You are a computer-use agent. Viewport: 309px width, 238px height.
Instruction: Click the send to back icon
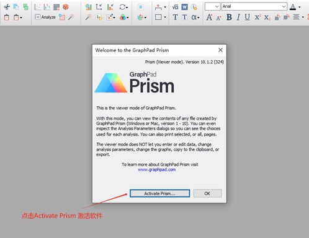(x=286, y=17)
